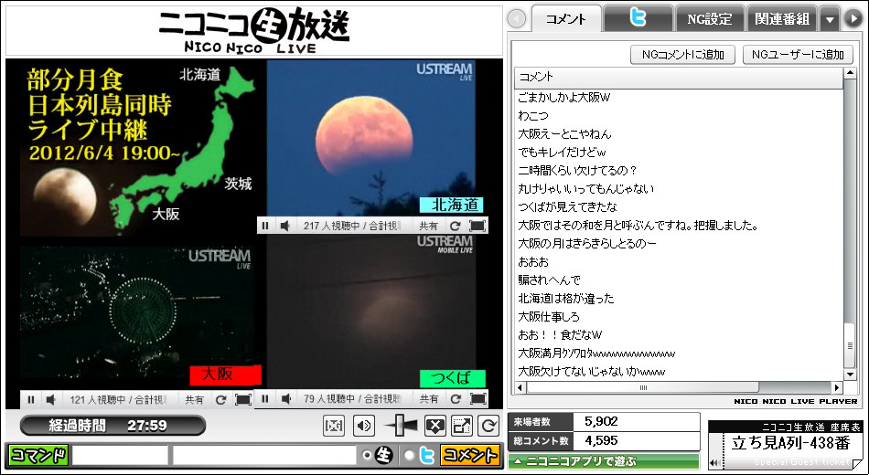
Task: Click the X-marked player control icon
Action: coord(435,426)
